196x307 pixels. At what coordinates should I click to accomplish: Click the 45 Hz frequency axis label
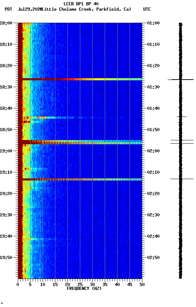coord(130,285)
